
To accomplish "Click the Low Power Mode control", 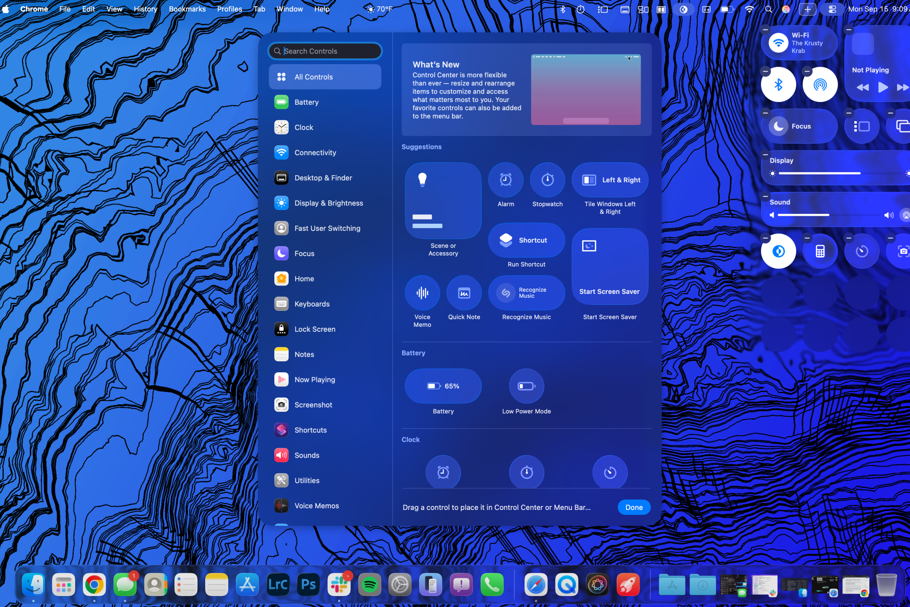I will pos(526,386).
